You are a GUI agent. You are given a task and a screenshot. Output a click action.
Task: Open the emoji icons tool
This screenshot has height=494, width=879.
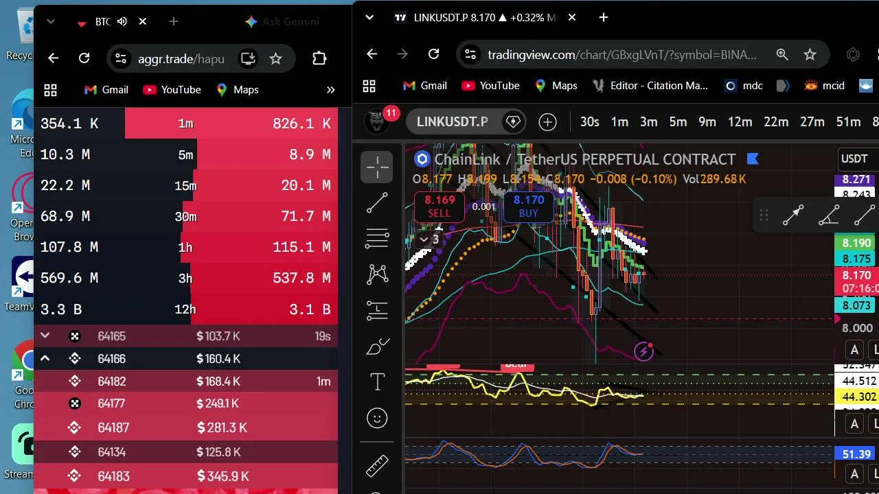point(377,418)
